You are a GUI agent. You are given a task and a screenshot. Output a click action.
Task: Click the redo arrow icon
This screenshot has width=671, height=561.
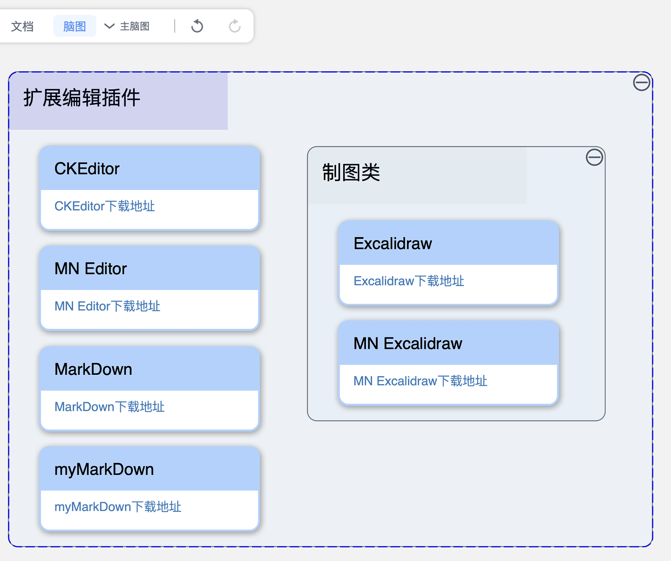coord(235,26)
